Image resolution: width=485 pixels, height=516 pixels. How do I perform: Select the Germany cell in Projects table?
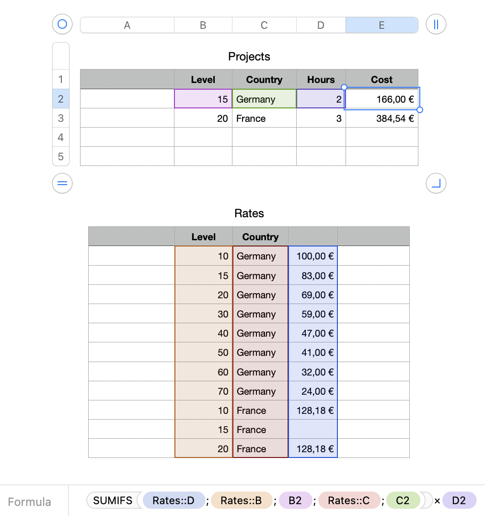tap(265, 99)
